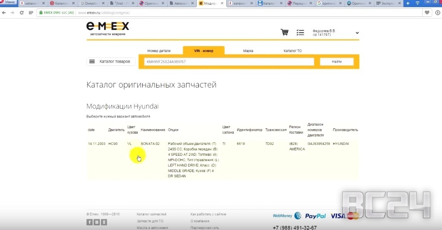Click the Emex logo
The width and height of the screenshot is (442, 230).
tap(108, 28)
